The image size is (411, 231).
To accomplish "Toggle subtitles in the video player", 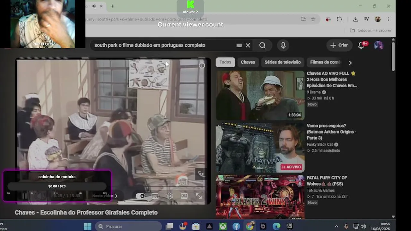I will (x=155, y=196).
